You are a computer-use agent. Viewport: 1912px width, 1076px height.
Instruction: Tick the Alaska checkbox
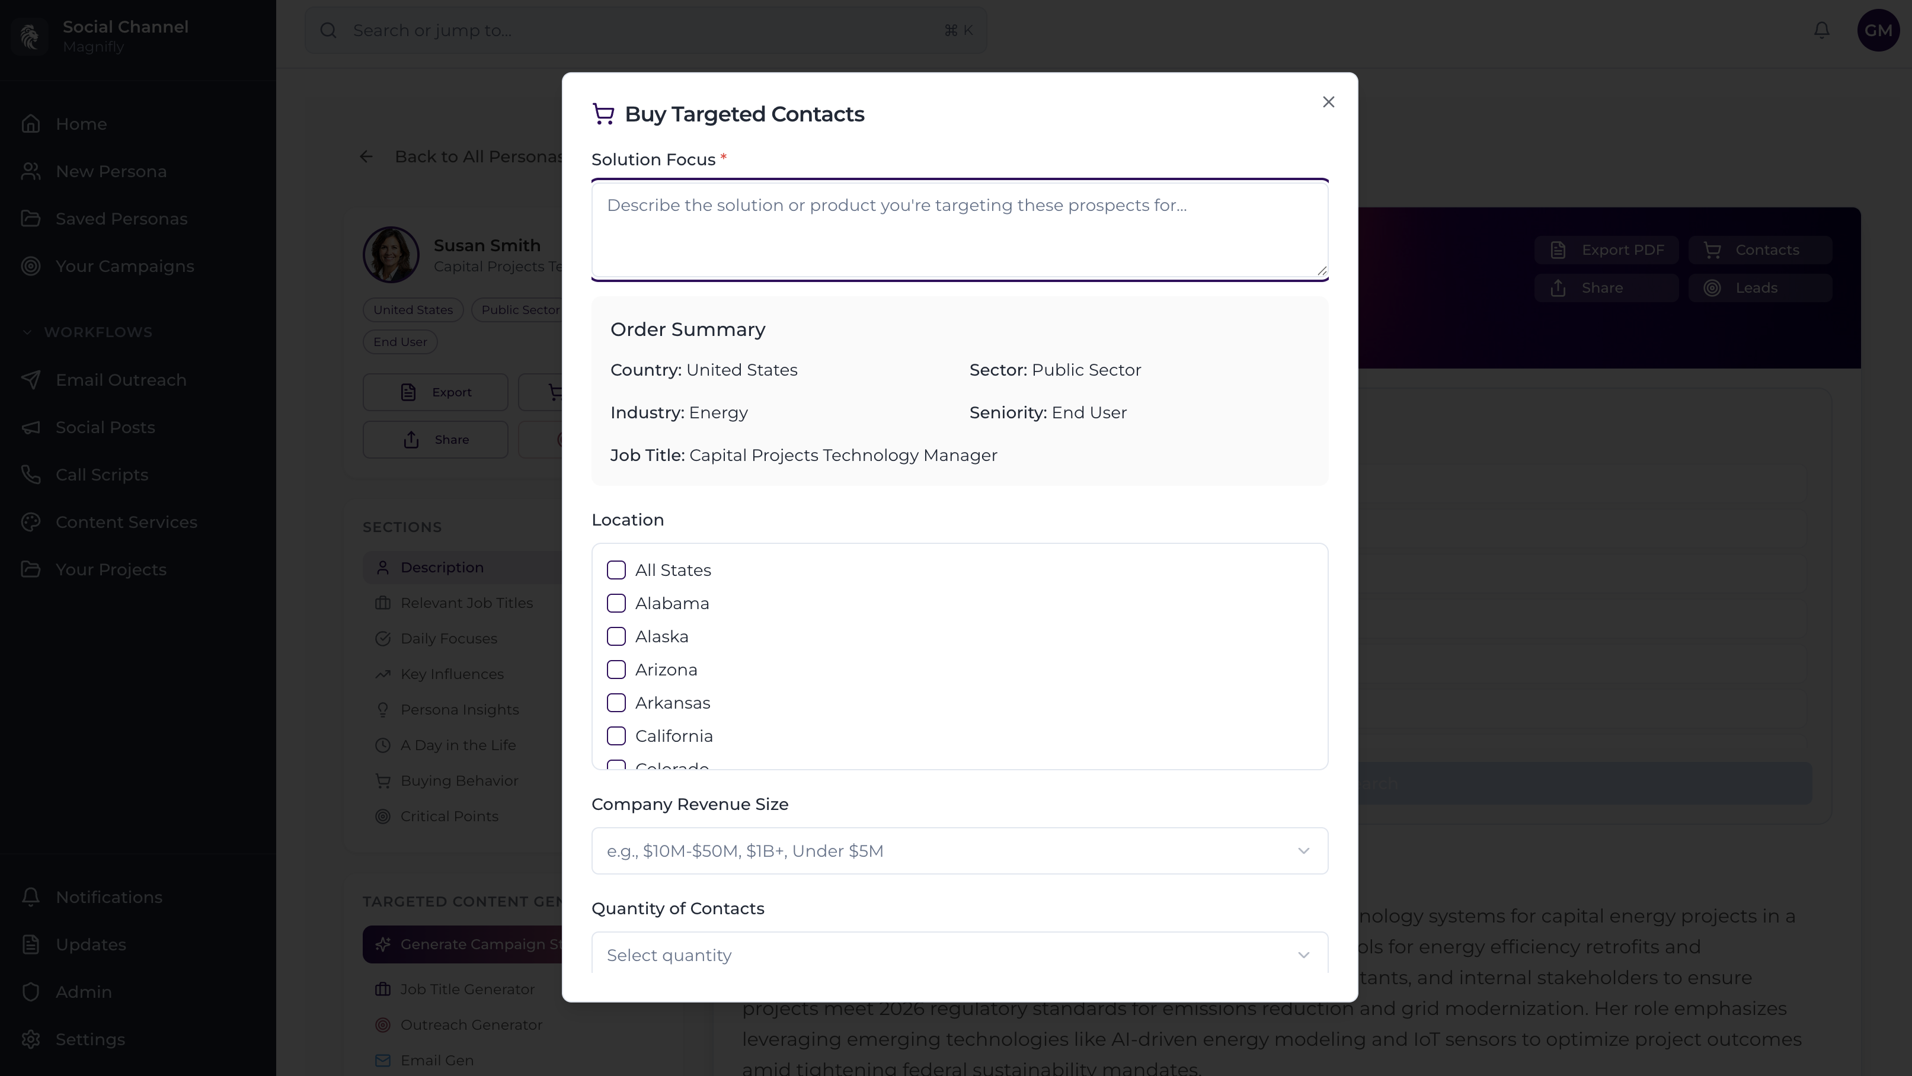tap(616, 637)
